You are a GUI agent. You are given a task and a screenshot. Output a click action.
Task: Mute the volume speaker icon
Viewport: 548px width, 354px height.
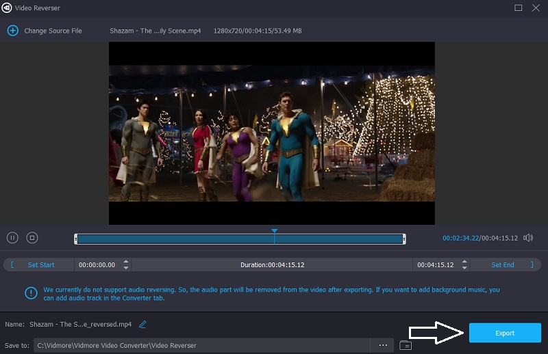(528, 238)
